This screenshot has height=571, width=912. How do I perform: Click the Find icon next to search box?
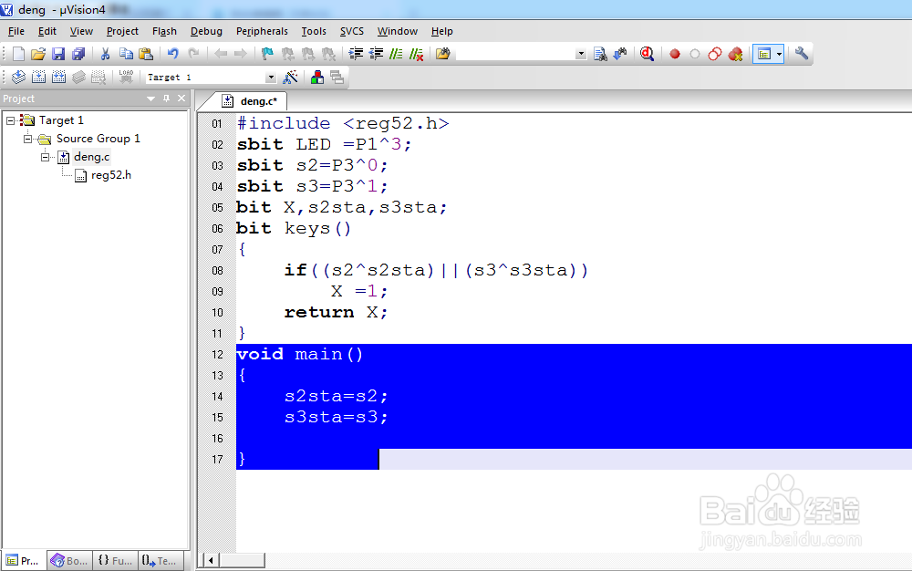[x=600, y=54]
